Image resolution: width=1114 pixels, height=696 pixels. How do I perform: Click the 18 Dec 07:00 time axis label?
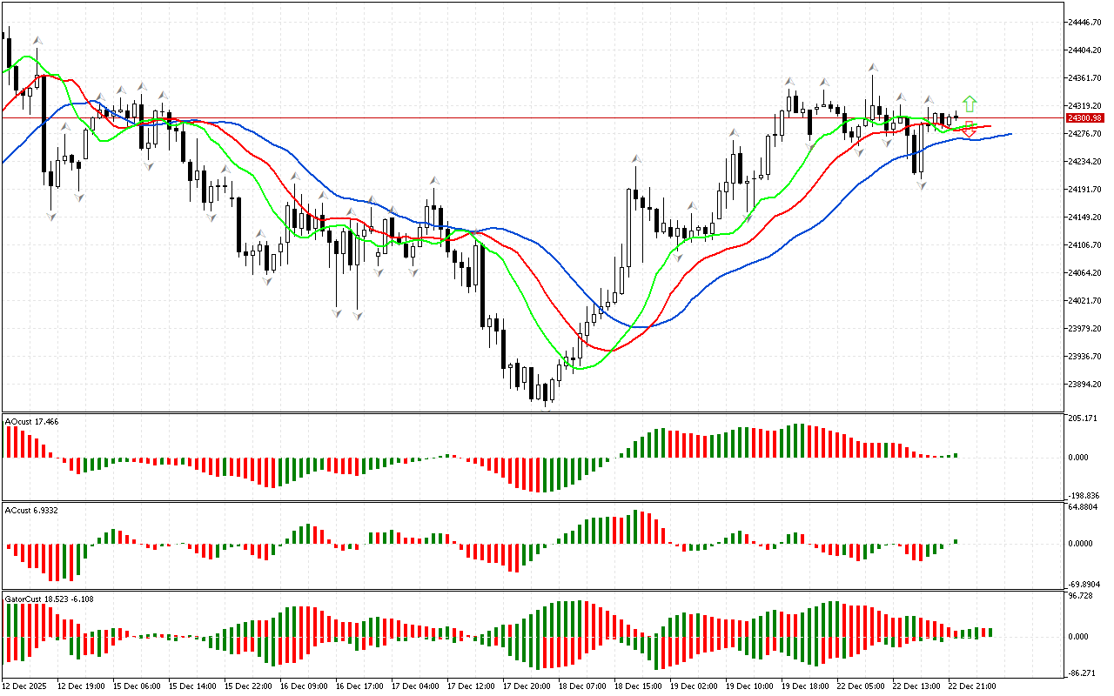pyautogui.click(x=582, y=686)
